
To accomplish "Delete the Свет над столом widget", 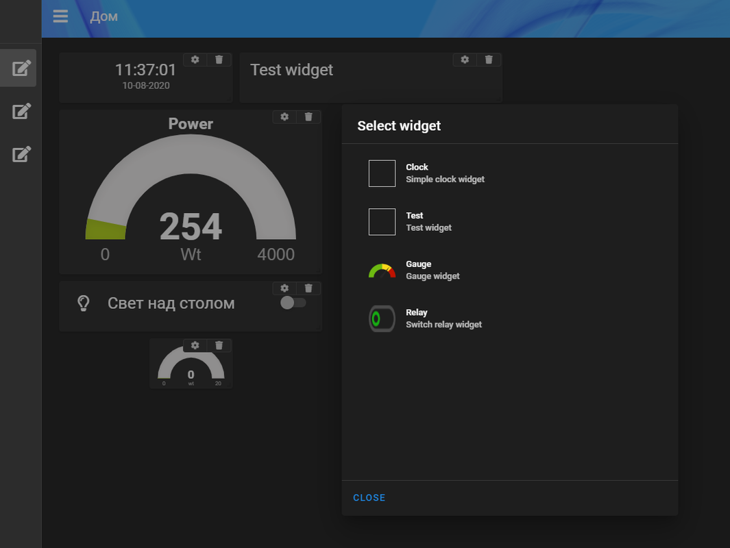I will click(x=308, y=288).
